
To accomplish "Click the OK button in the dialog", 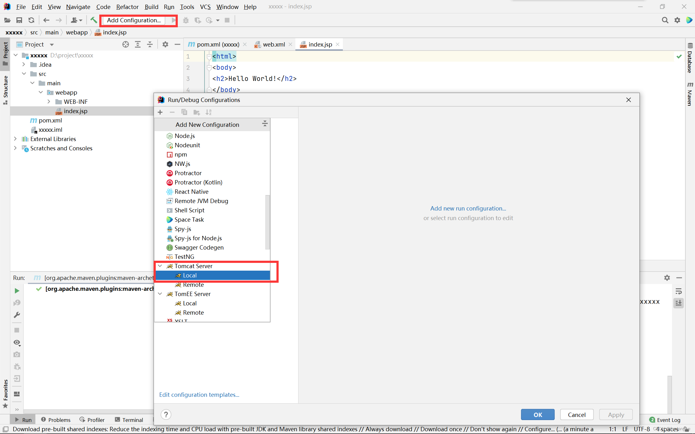I will pyautogui.click(x=537, y=414).
